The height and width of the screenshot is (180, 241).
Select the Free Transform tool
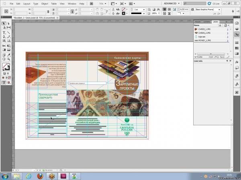point(8,46)
